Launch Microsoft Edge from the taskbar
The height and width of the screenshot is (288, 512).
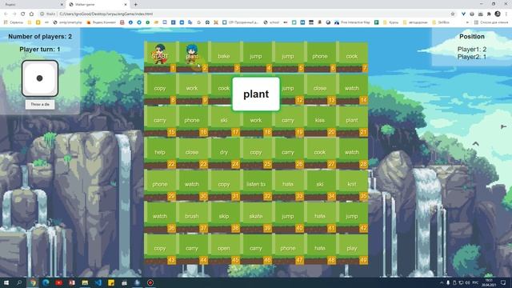click(x=46, y=282)
